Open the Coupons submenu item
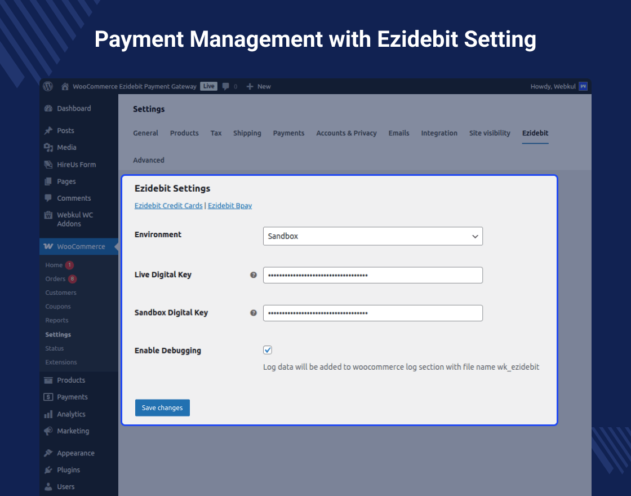631x496 pixels. 58,307
